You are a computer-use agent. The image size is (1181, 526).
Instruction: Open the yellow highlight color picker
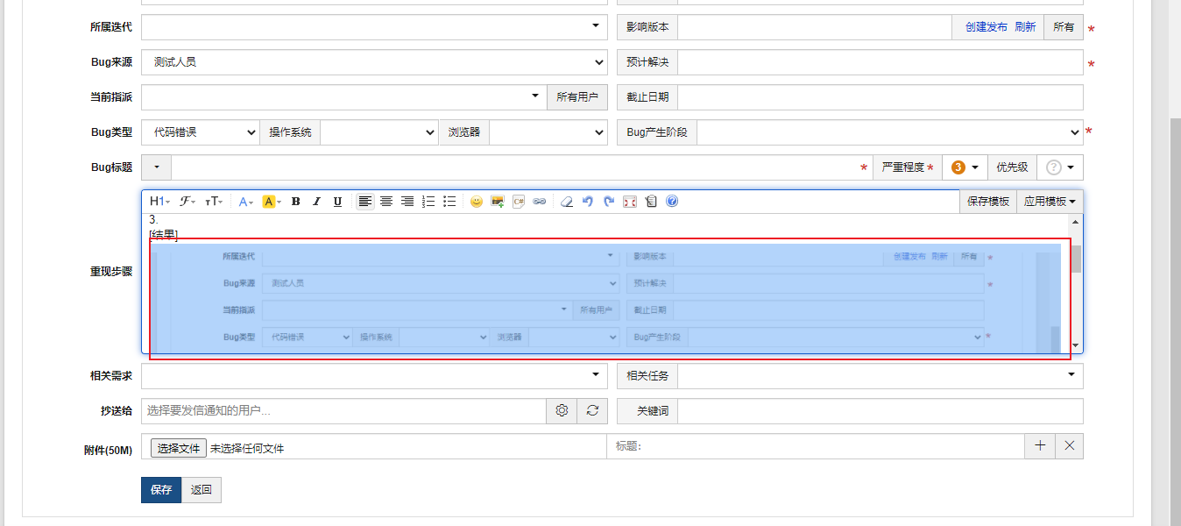tap(272, 202)
